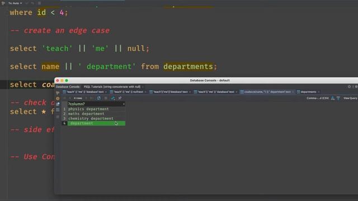The height and width of the screenshot is (201, 358).
Task: Open the Comma-separated (CSV) extractor dropdown
Action: pos(318,98)
